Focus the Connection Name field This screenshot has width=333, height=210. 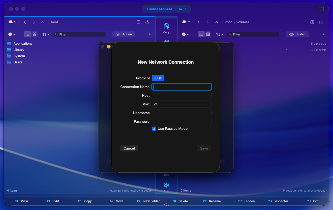(x=182, y=87)
